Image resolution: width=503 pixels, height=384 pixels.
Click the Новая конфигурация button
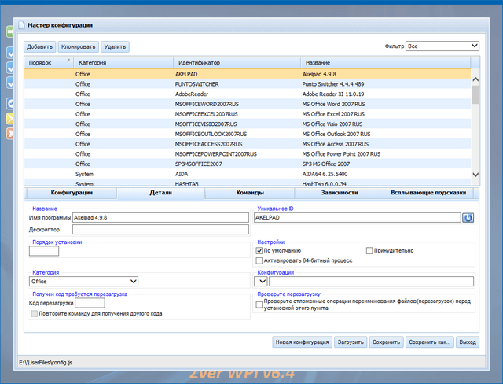pos(301,342)
